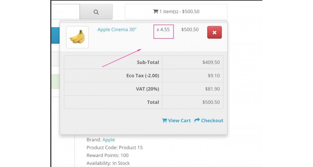Click the $500.50 item price in cart row

click(190, 29)
